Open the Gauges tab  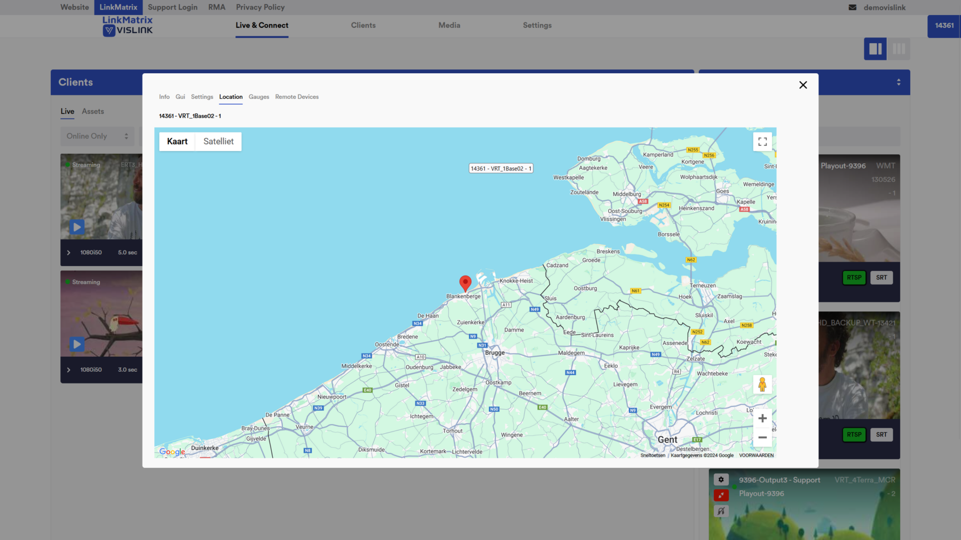point(258,97)
